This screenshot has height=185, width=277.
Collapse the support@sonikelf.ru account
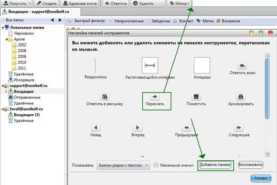coord(3,86)
